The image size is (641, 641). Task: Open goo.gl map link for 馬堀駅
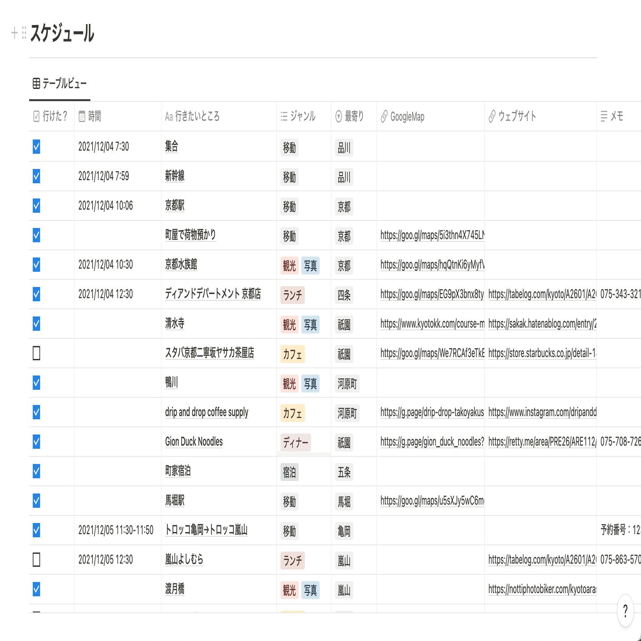click(432, 501)
